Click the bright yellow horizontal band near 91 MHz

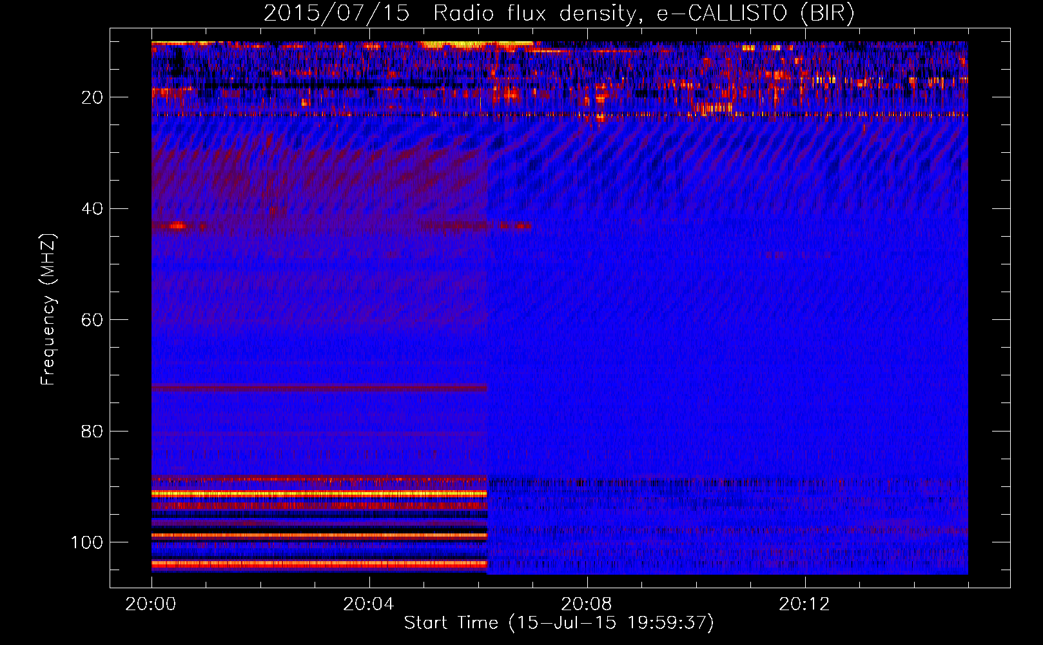[x=319, y=493]
